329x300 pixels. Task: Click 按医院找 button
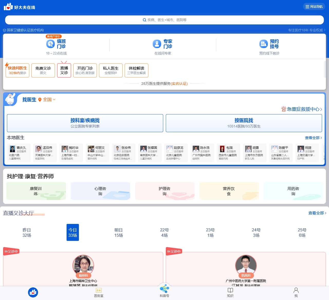244,123
